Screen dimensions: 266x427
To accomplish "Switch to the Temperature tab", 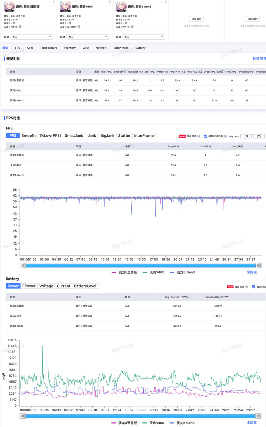I will click(x=49, y=48).
